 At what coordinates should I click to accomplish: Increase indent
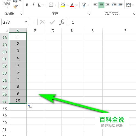[120, 5]
